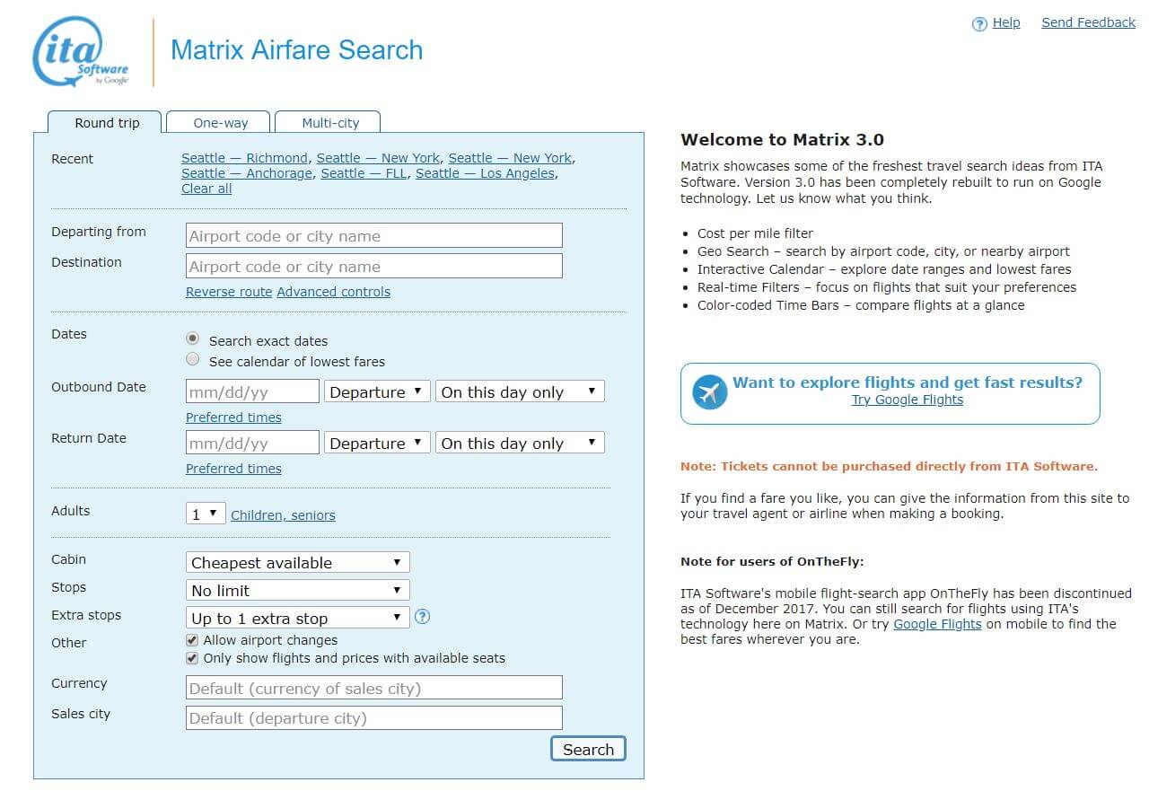Expand the Stops dropdown
Screen dimensions: 1149x791
click(x=297, y=591)
